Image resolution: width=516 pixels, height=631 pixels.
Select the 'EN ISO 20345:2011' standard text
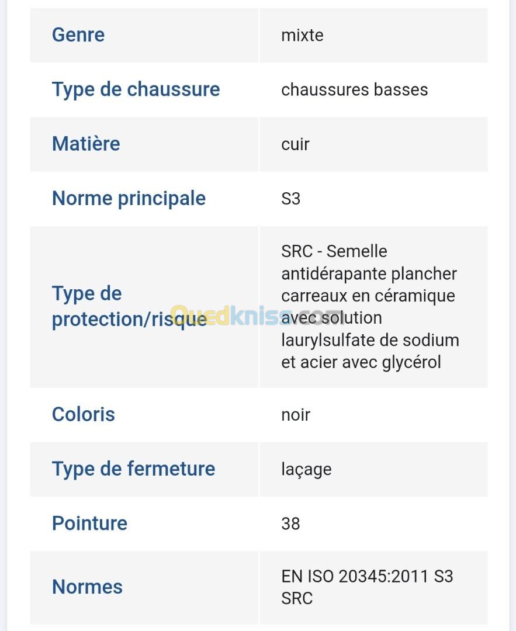point(355,577)
